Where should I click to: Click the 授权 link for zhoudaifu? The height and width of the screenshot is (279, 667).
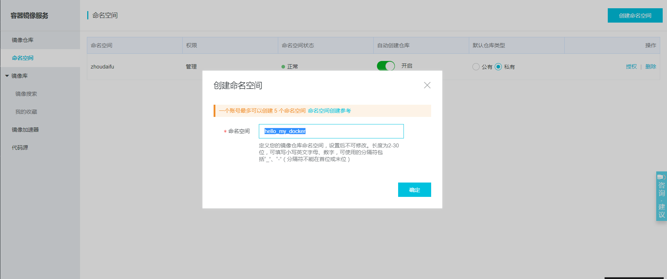pyautogui.click(x=631, y=67)
